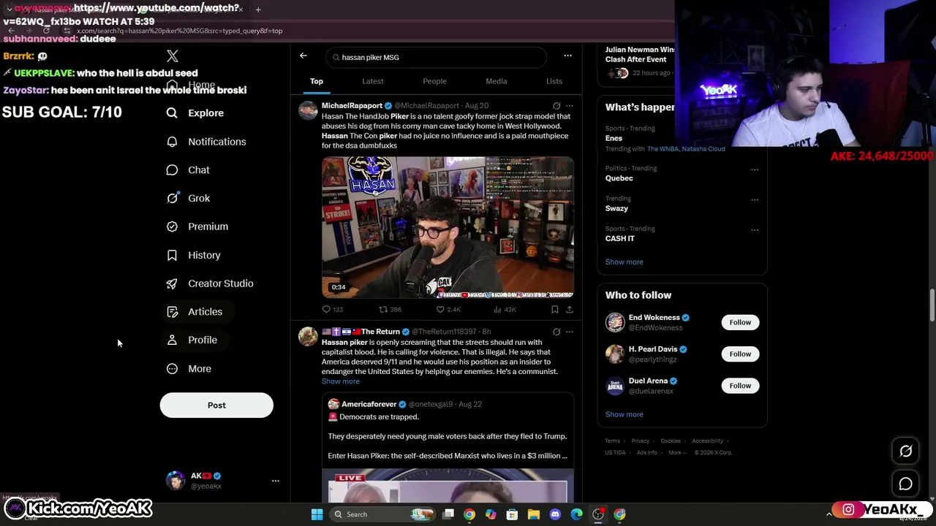Open account options next to @yeoakx
Image resolution: width=936 pixels, height=526 pixels.
coord(276,481)
